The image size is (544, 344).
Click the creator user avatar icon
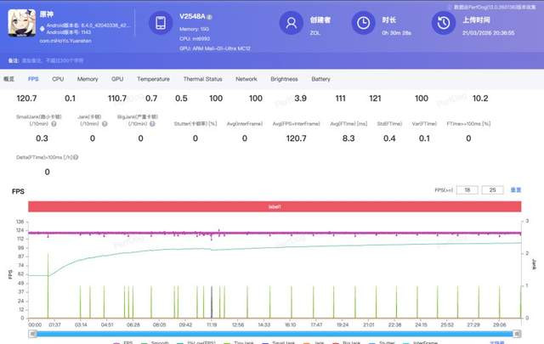tap(292, 24)
